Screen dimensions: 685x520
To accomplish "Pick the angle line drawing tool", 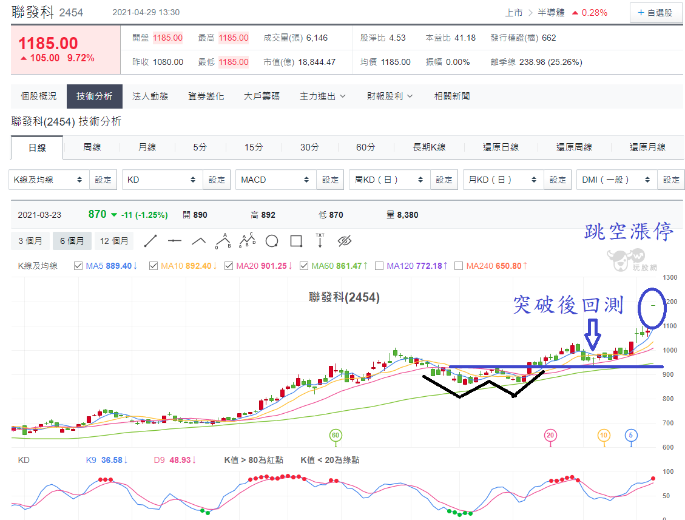I will 199,241.
